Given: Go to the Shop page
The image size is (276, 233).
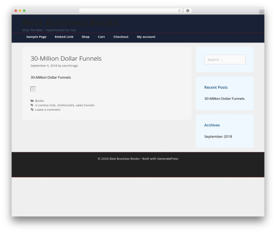Looking at the screenshot, I should coord(86,37).
